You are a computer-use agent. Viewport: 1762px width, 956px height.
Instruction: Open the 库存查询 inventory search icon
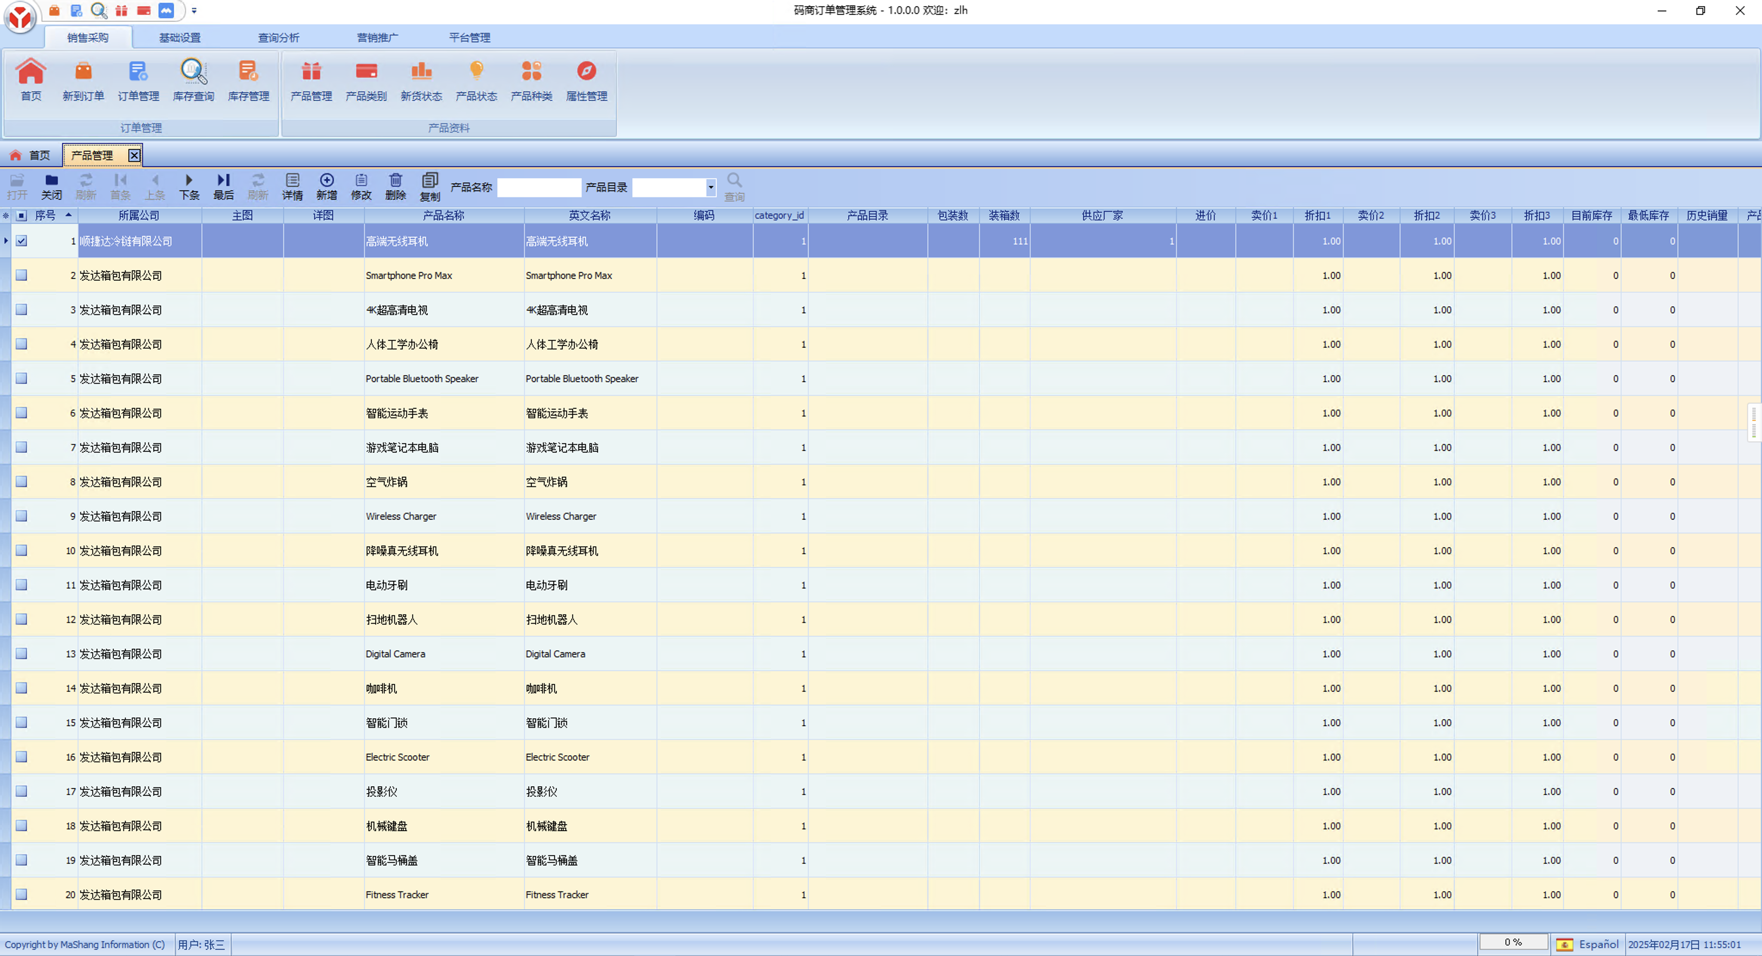(193, 80)
